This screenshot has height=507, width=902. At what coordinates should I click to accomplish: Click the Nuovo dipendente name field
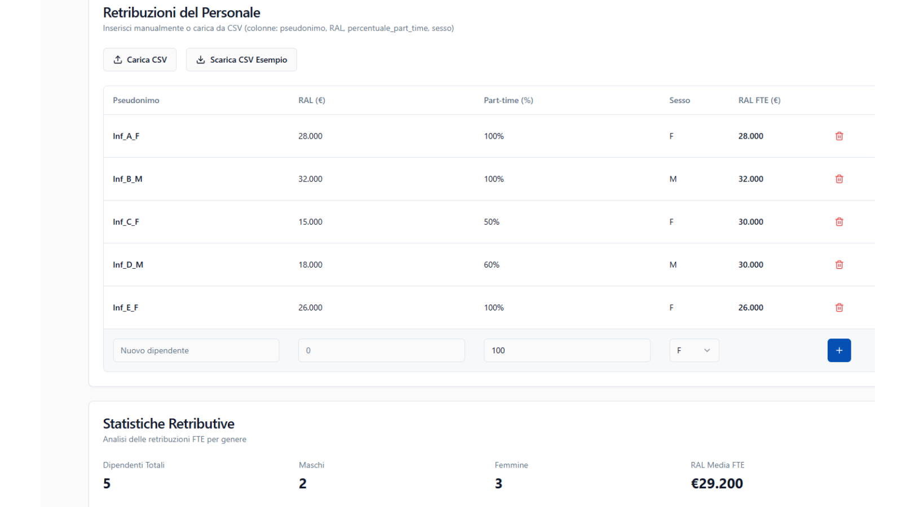(x=196, y=350)
